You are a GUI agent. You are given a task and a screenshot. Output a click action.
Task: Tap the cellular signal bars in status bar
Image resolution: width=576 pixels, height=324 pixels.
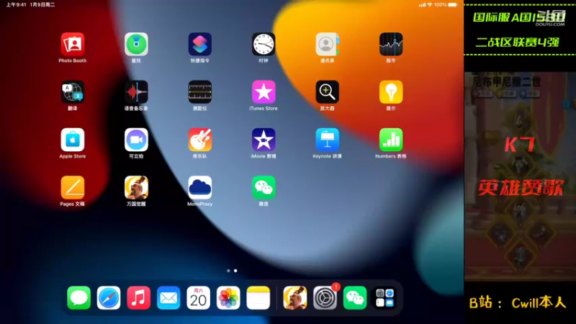pyautogui.click(x=422, y=5)
